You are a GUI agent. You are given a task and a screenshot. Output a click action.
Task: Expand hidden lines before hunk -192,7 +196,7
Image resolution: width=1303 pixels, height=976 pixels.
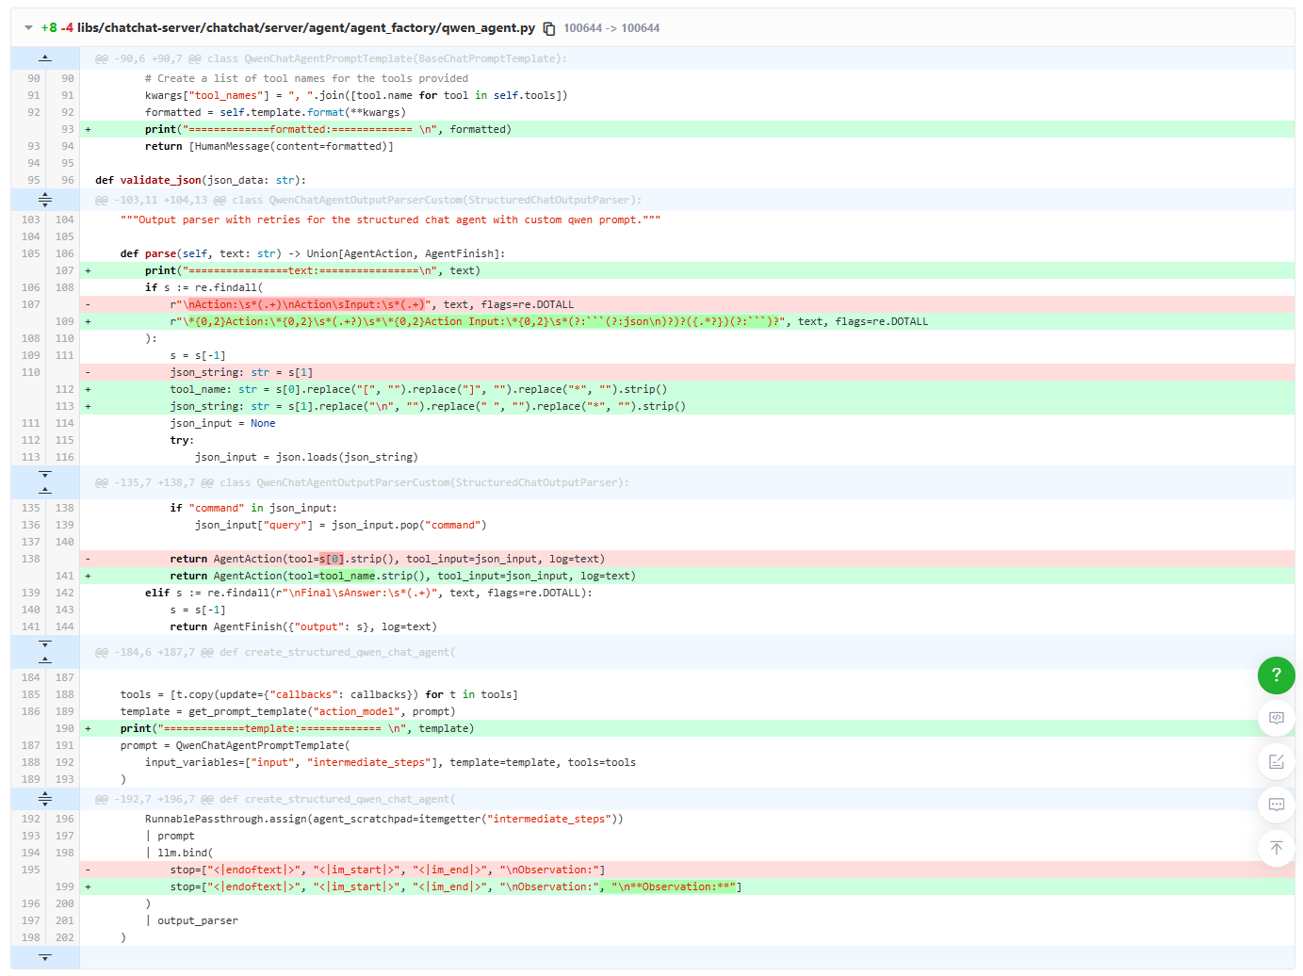click(x=44, y=799)
